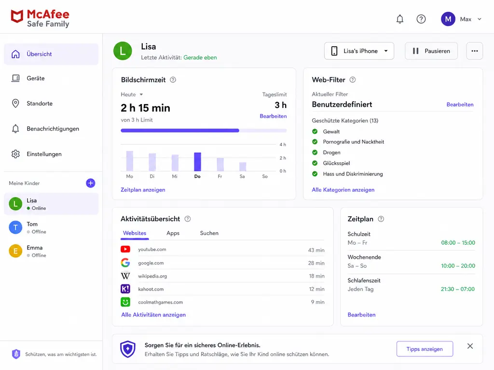Click Zeitplan anzeigen link

click(x=143, y=190)
